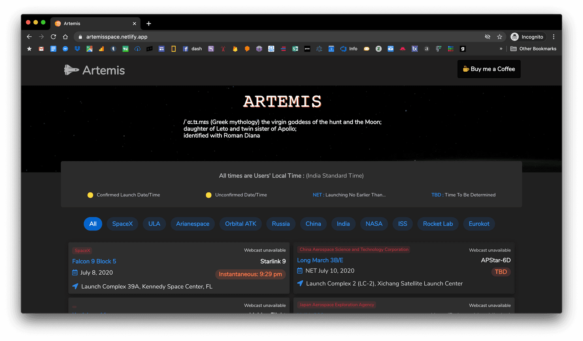Open the IFTTT bookmark
583x341 pixels.
tap(307, 49)
